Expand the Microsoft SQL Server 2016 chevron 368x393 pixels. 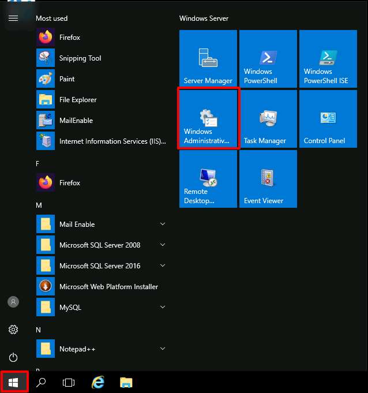pyautogui.click(x=163, y=265)
